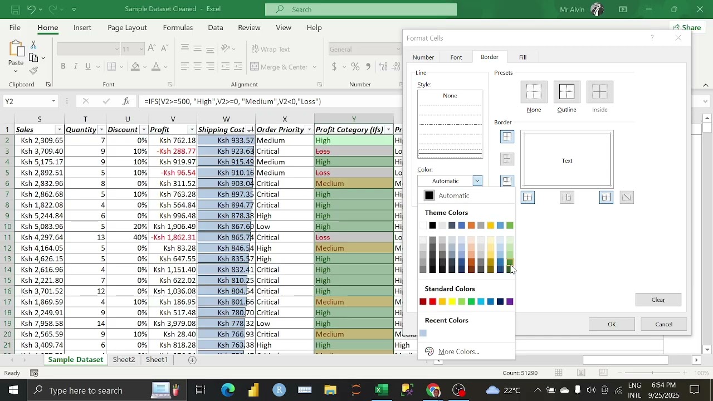The height and width of the screenshot is (401, 713).
Task: Apply the Outline border preset
Action: (x=567, y=92)
